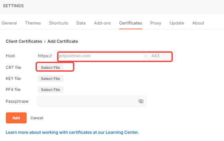
Task: Open the Proxy settings tab
Action: [156, 23]
